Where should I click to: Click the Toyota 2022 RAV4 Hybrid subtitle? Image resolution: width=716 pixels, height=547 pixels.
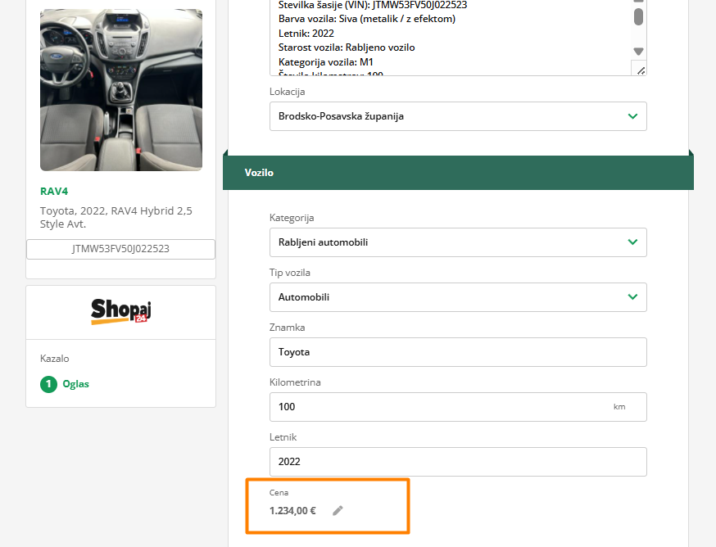pos(116,217)
